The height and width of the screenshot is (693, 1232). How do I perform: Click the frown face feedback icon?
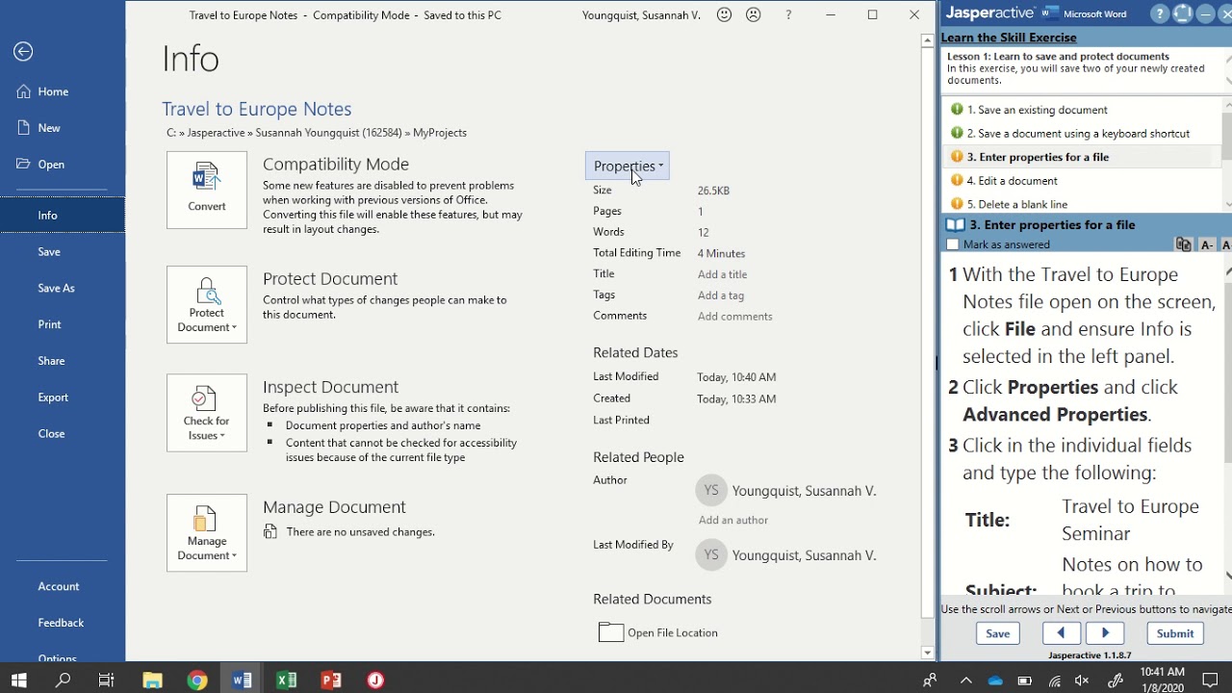coord(754,14)
